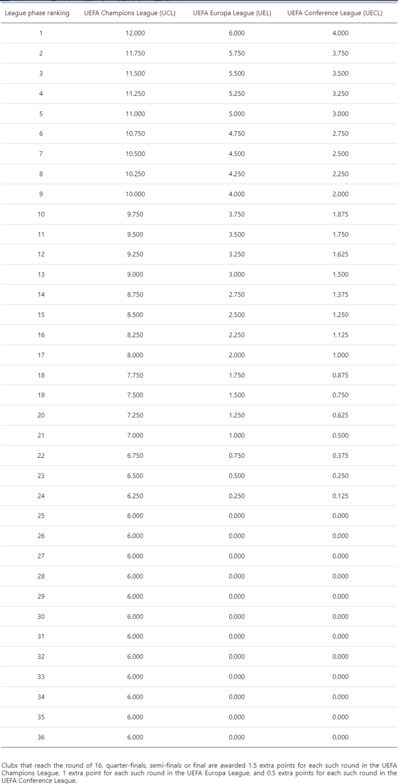Viewport: 398px width, 784px height.
Task: Select the 6.250 UCL value for rank 24
Action: (x=135, y=496)
